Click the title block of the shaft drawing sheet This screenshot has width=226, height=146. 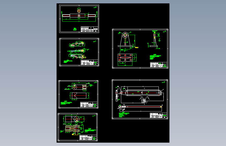pyautogui.click(x=89, y=29)
